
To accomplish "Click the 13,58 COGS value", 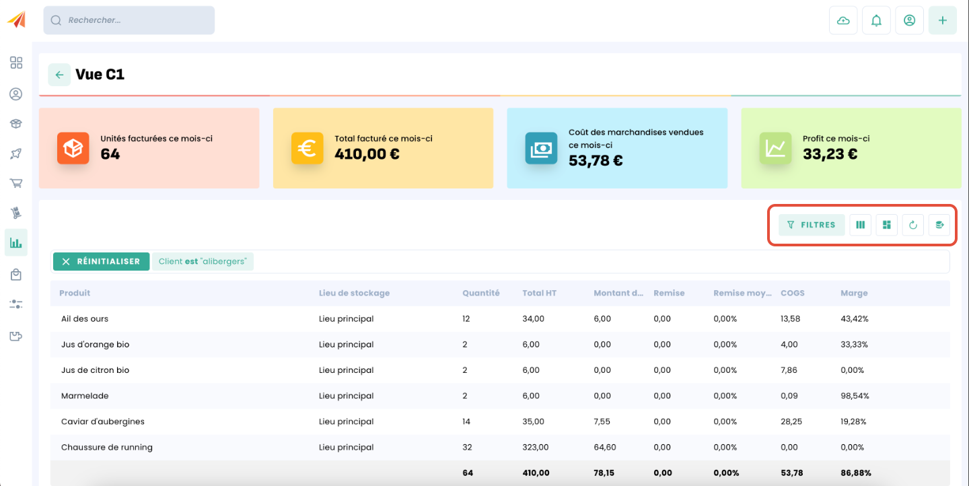I will [x=791, y=318].
